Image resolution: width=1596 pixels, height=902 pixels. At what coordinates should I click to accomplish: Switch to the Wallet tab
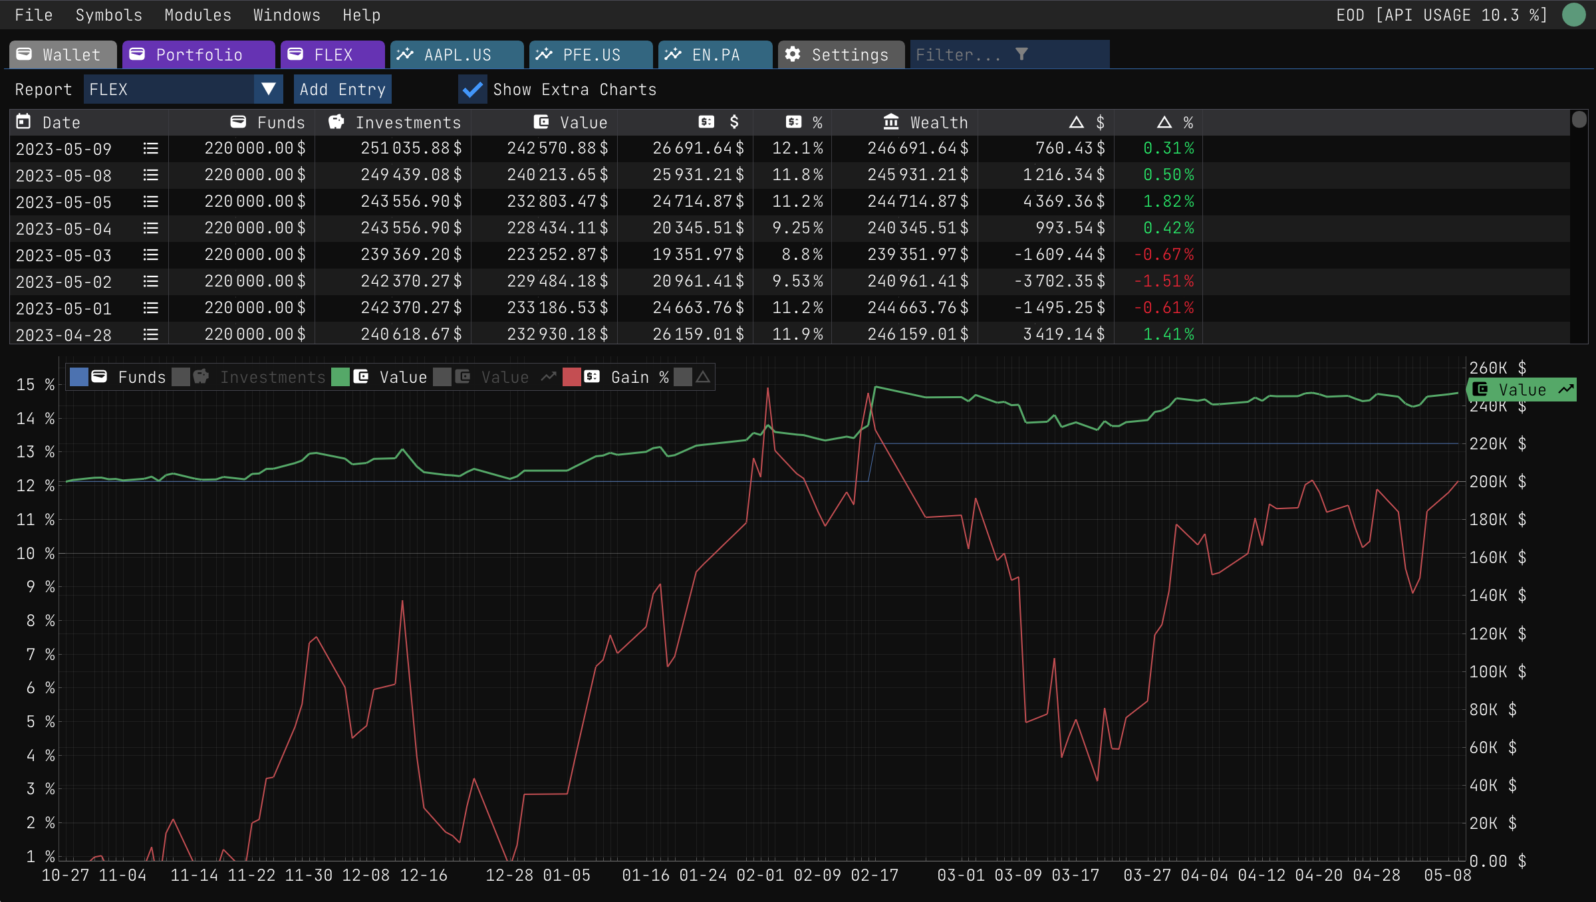[63, 55]
